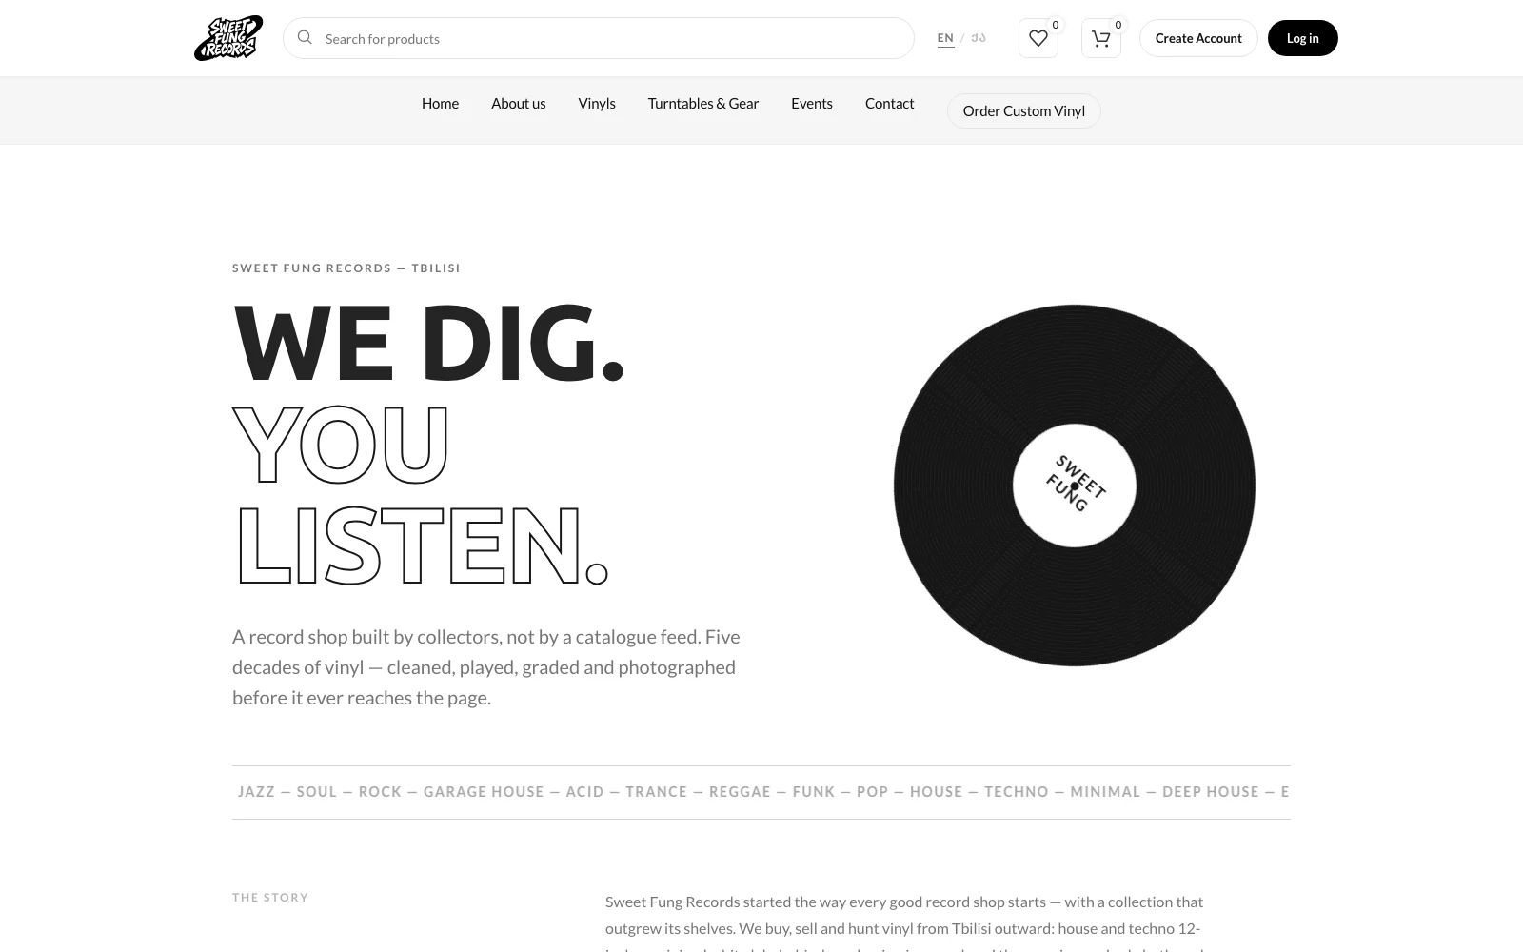
Task: Open the shopping cart icon
Action: pos(1101,38)
